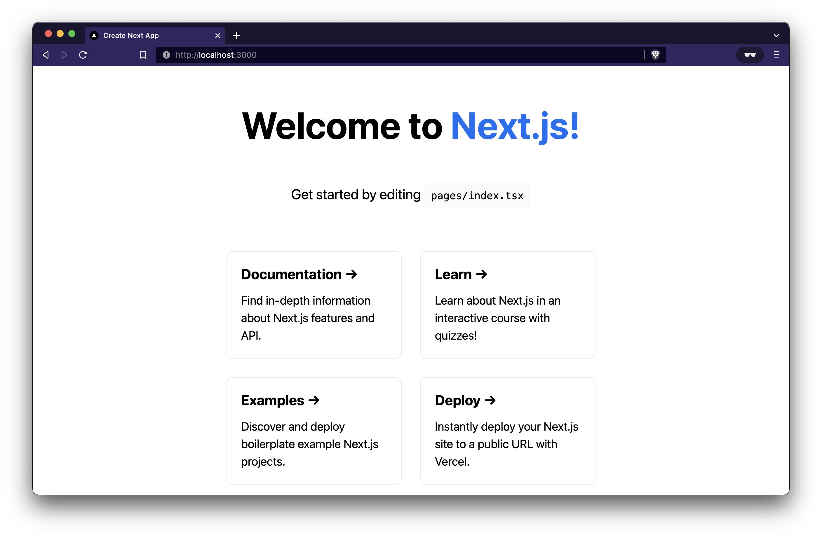Click the back navigation arrow icon

point(46,55)
